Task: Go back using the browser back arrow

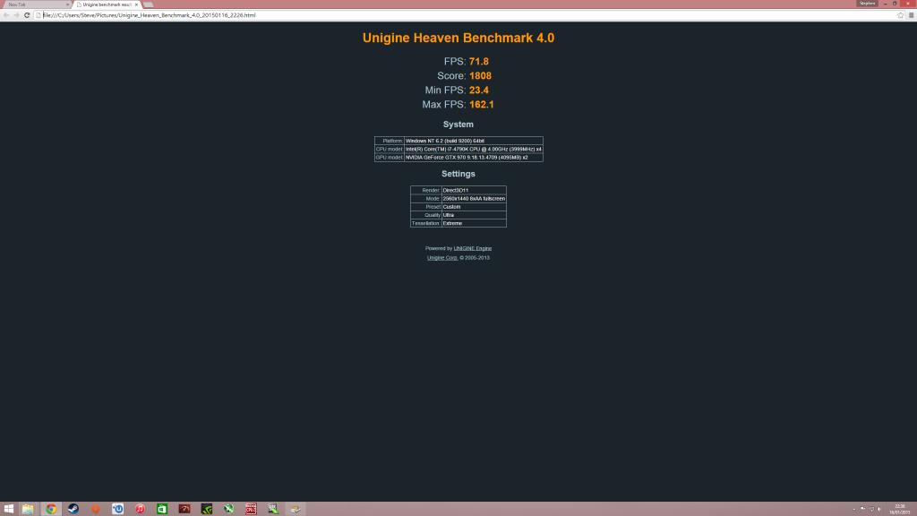Action: (6, 15)
